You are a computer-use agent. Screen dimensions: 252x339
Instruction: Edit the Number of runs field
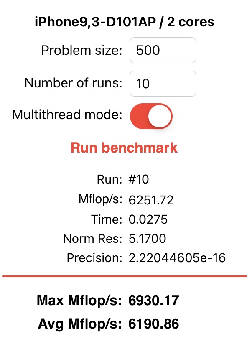point(163,84)
